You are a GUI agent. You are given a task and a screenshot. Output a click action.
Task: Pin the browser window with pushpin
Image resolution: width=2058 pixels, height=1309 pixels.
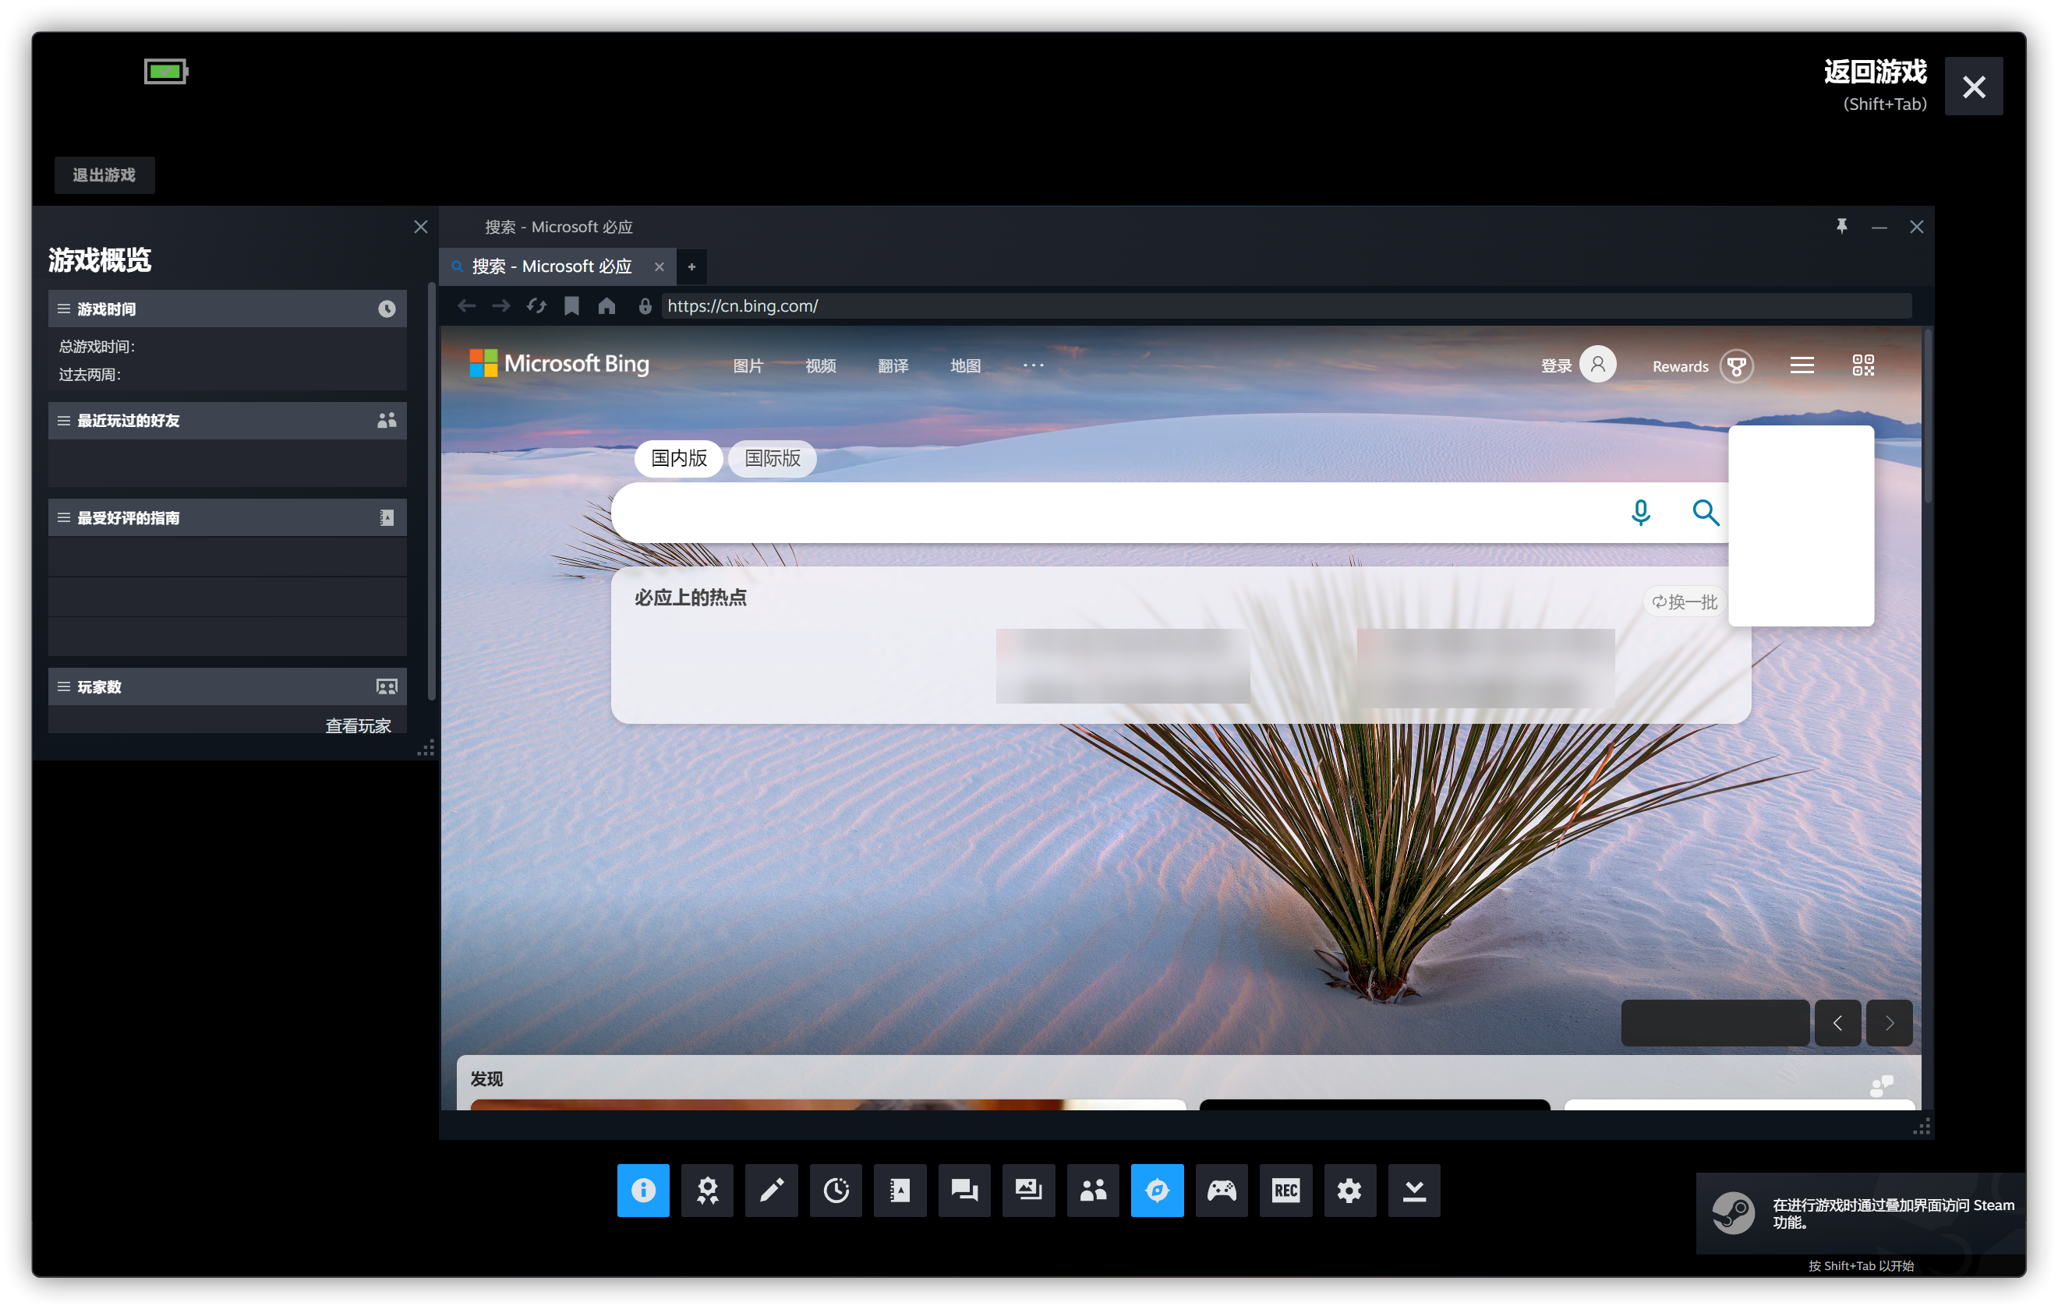click(1841, 227)
